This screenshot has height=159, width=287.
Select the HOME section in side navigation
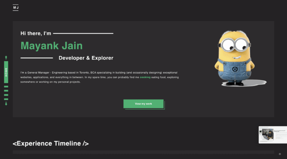(x=6, y=72)
